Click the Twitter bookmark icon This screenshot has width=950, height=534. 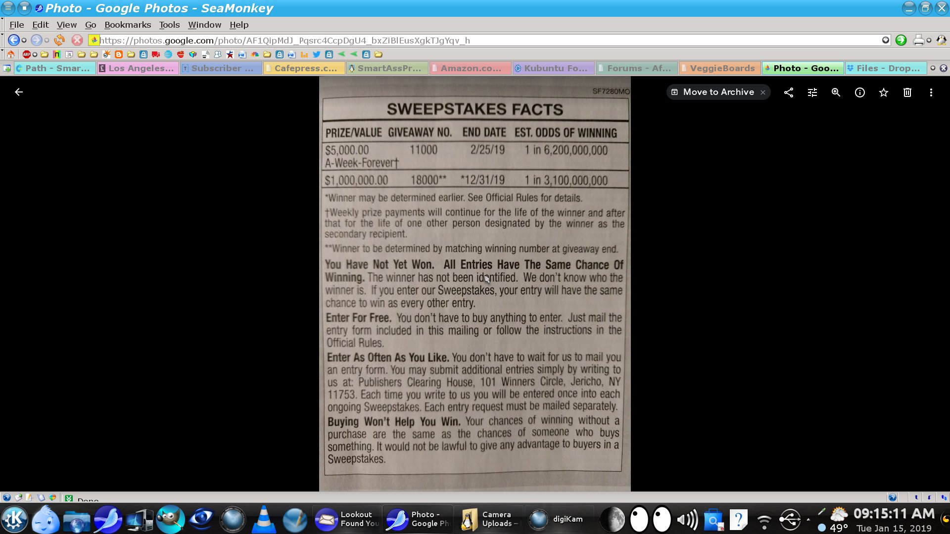[x=317, y=54]
